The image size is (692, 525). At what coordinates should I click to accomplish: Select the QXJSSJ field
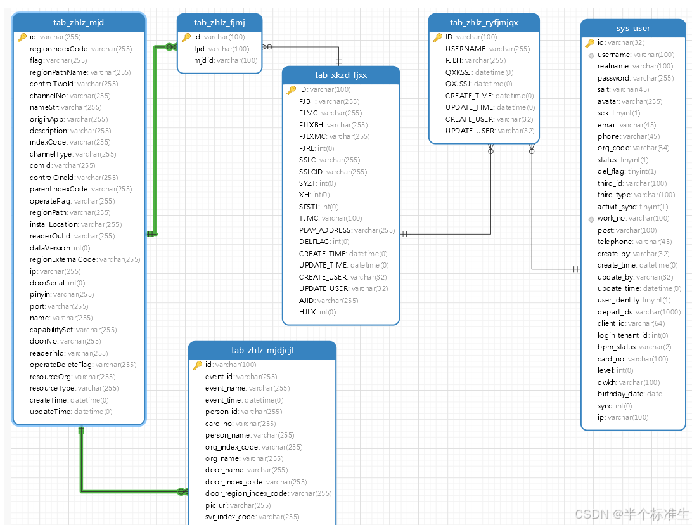click(479, 84)
